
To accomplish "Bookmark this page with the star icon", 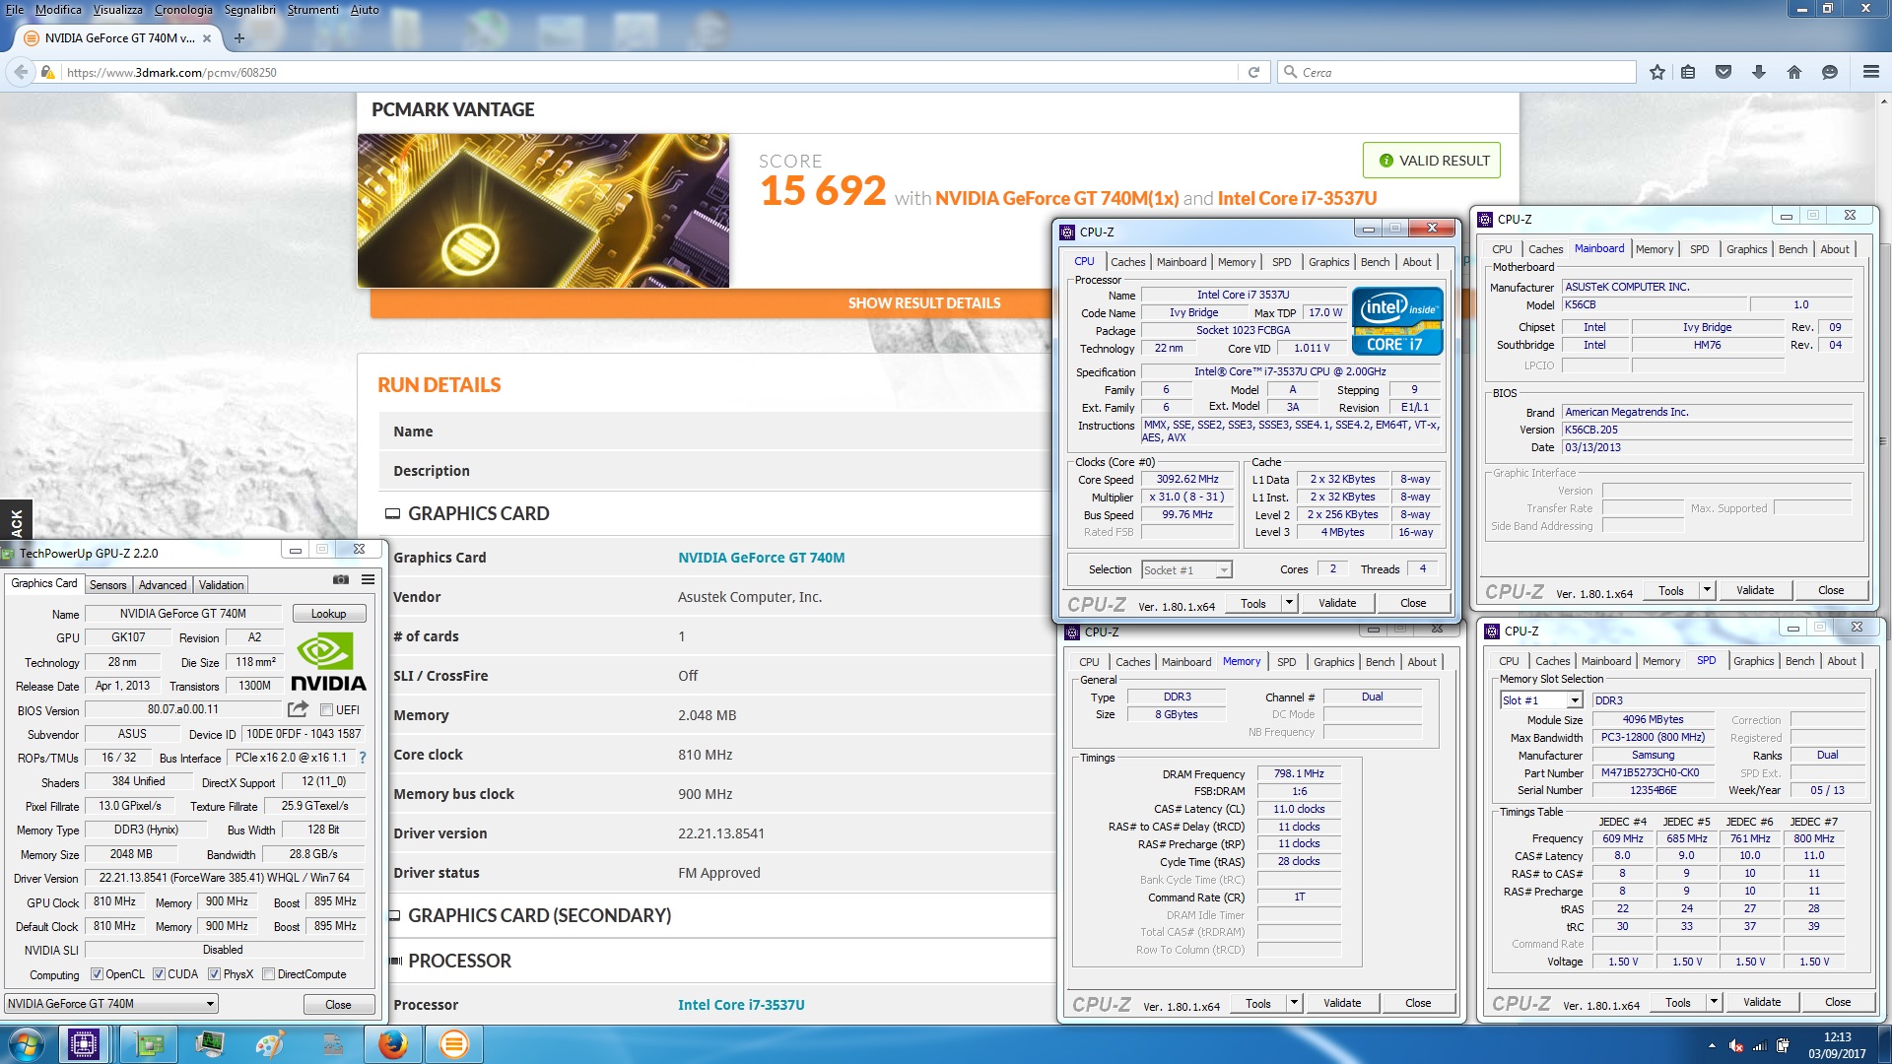I will click(1656, 72).
